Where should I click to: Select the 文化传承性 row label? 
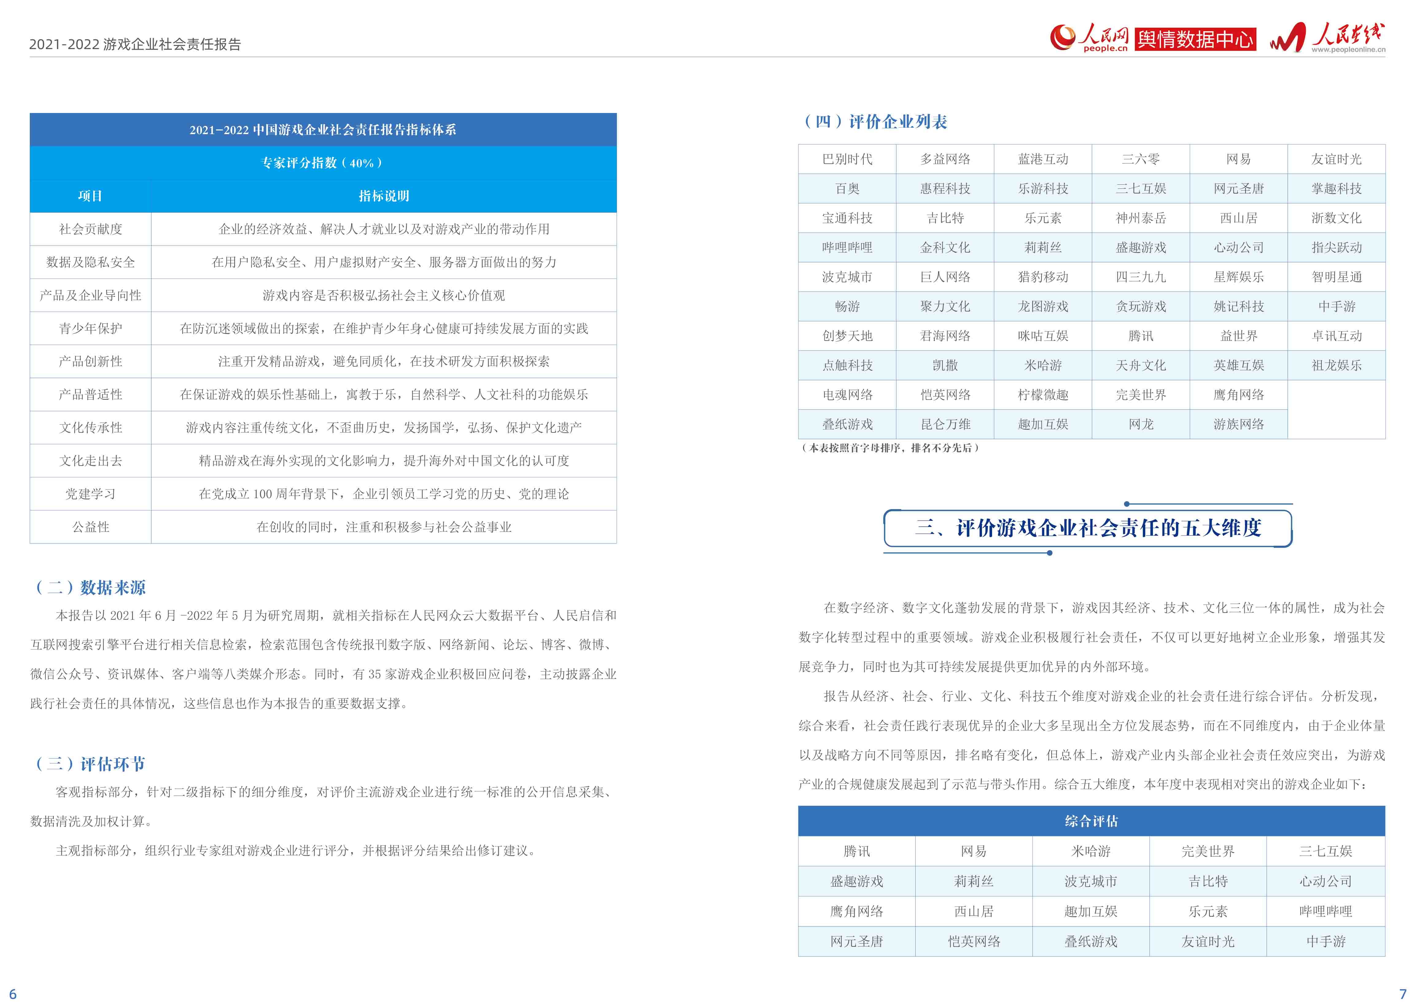pyautogui.click(x=91, y=428)
